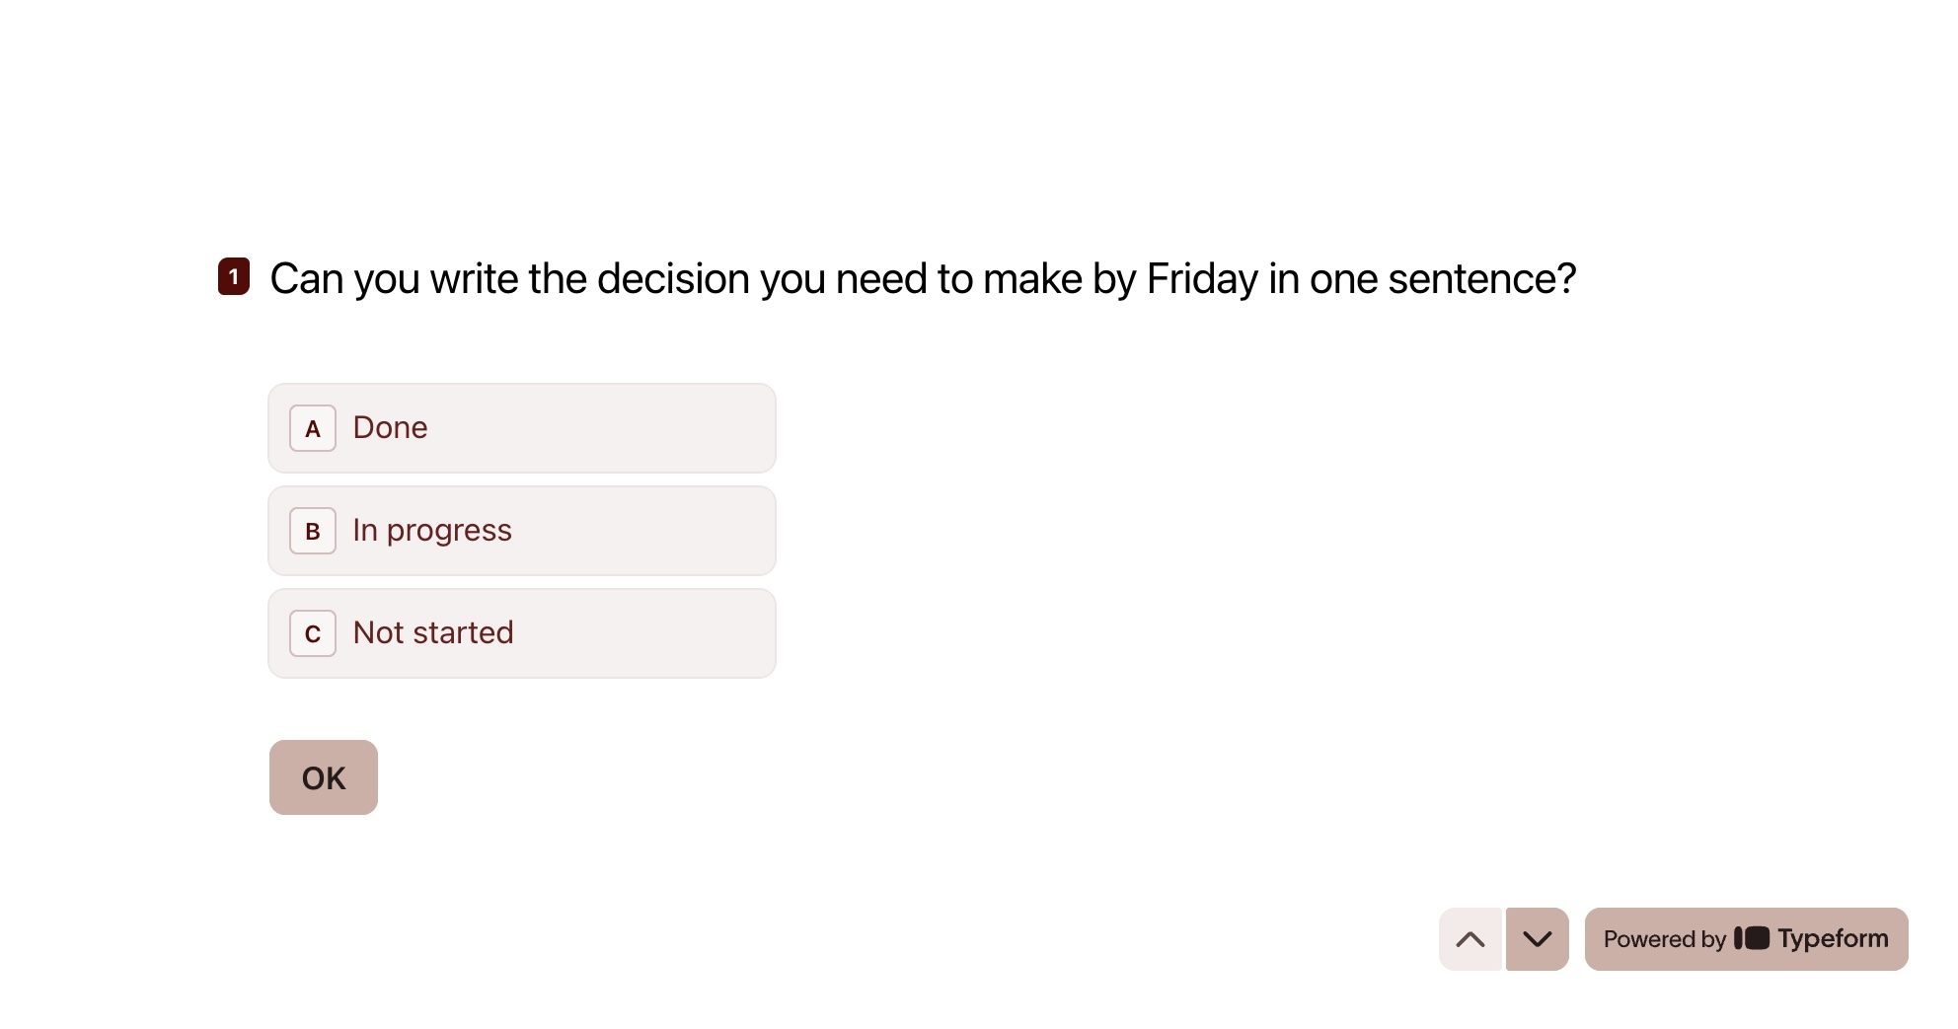The width and height of the screenshot is (1958, 1029).
Task: Click empty space right of Done inside option A
Action: [x=612, y=428]
